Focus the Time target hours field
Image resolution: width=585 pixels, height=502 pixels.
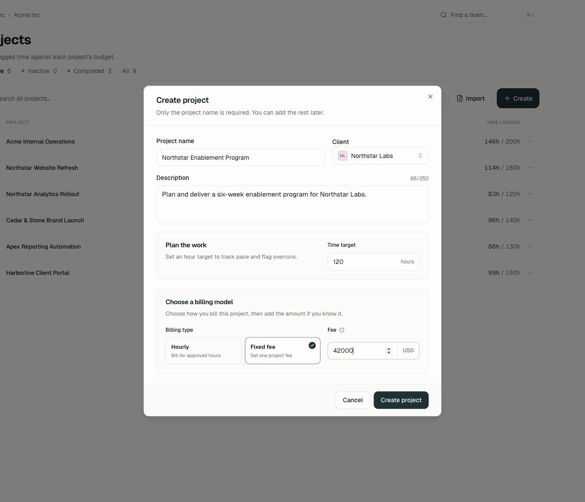coord(374,262)
